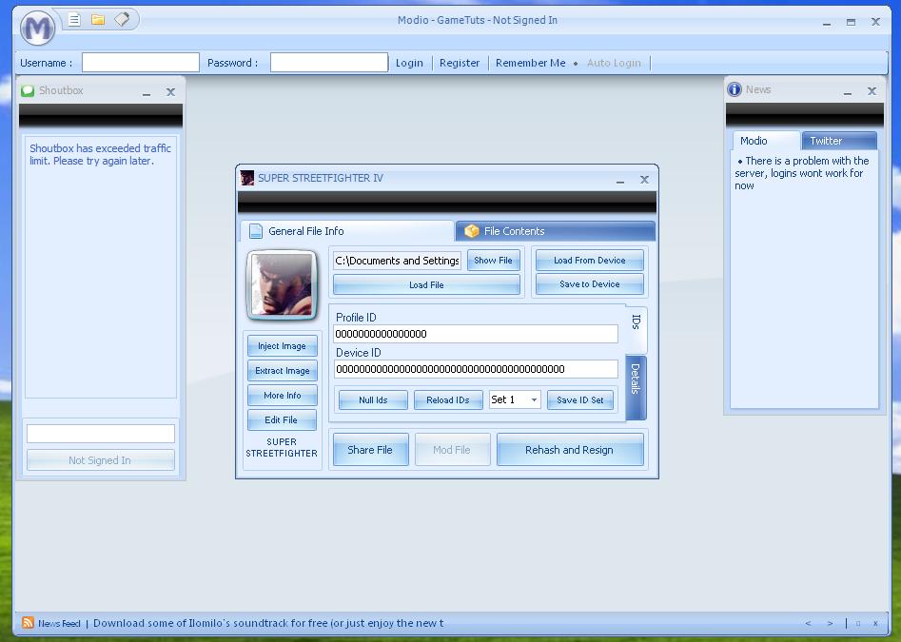
Task: Focus the Username input field
Action: 140,63
